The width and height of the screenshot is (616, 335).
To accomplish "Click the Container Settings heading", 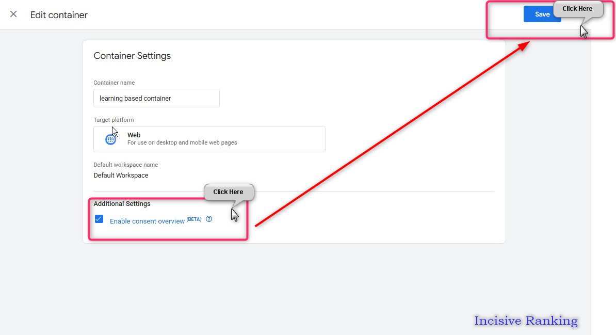I will tap(132, 56).
